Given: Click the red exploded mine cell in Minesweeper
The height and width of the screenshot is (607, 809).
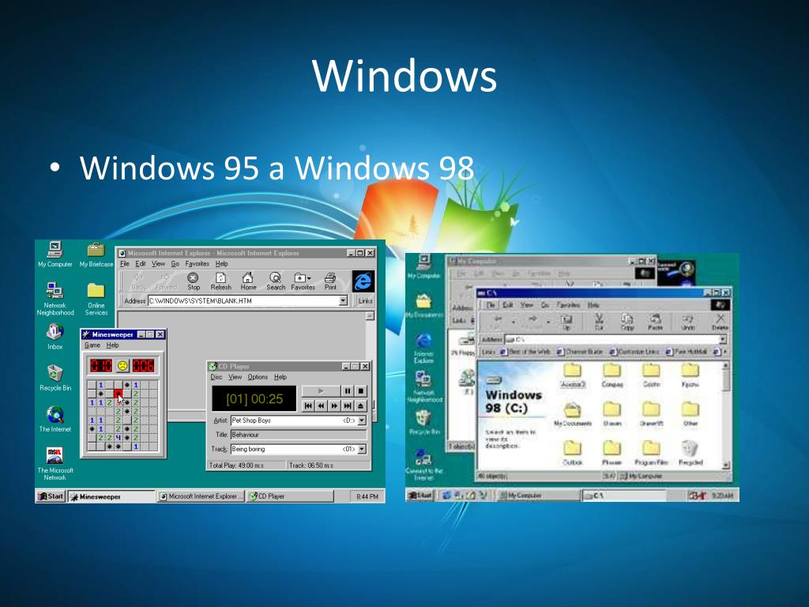Looking at the screenshot, I should pyautogui.click(x=119, y=394).
